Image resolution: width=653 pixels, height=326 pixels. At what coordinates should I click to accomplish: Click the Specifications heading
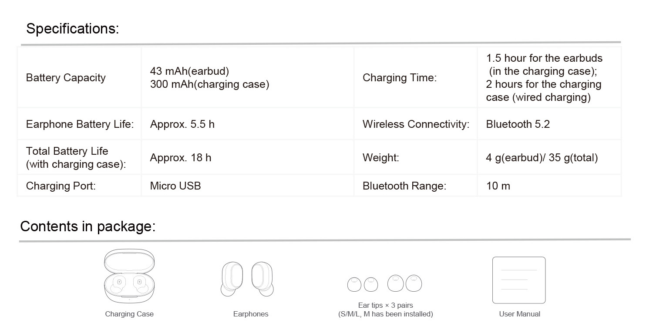pos(72,29)
